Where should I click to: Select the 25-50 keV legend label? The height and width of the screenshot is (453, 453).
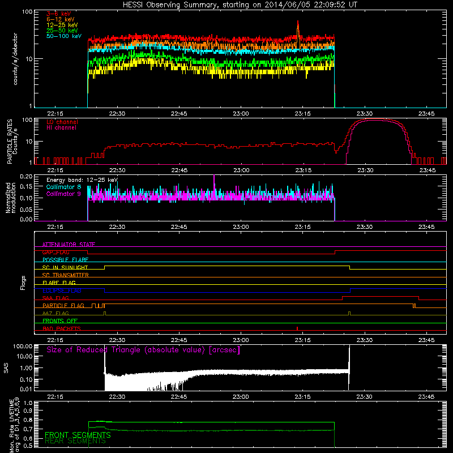click(x=62, y=31)
